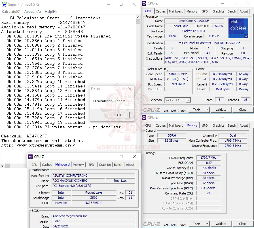Click the Core Voltage value 1.412 V
254x228 pixels.
pos(213,36)
